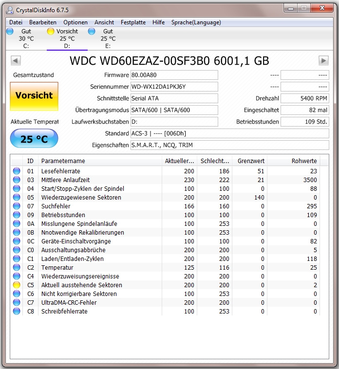Viewport: 339px width, 369px height.
Task: Click status icon of row 09 Betriebsstunden
Action: click(x=17, y=215)
